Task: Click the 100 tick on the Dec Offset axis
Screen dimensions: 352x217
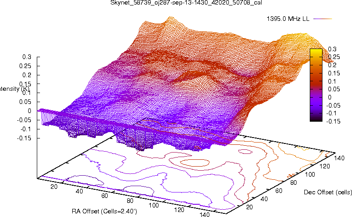Action: tap(310, 174)
